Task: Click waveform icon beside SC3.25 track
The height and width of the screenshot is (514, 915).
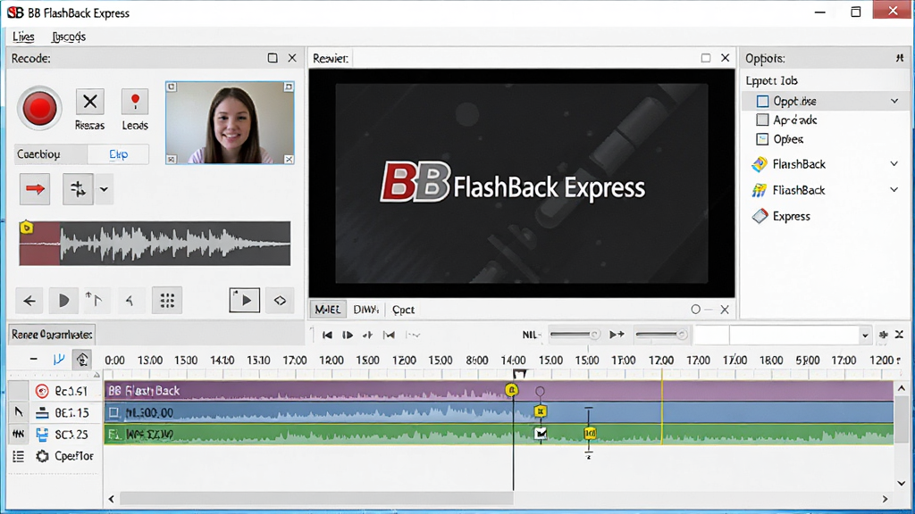Action: click(x=19, y=435)
